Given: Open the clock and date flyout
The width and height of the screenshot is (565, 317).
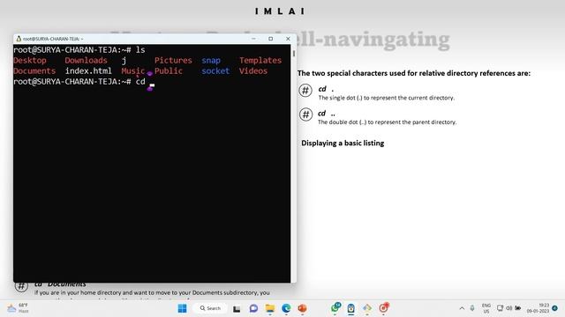Looking at the screenshot, I should pyautogui.click(x=538, y=308).
